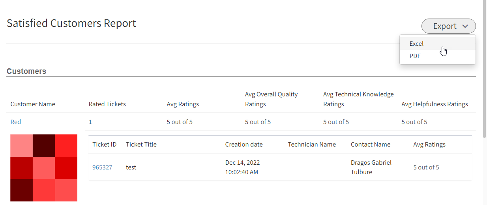
Task: Open the Export dropdown button
Action: [x=449, y=26]
